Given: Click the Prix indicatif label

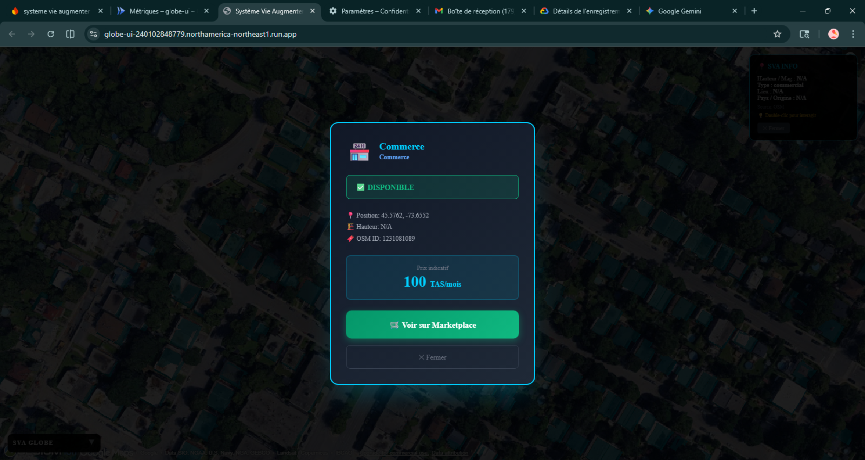Looking at the screenshot, I should coord(432,268).
